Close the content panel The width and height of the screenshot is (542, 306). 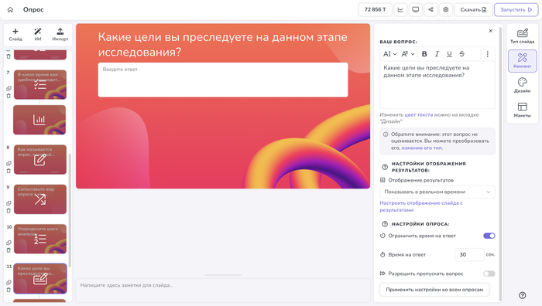coord(490,31)
